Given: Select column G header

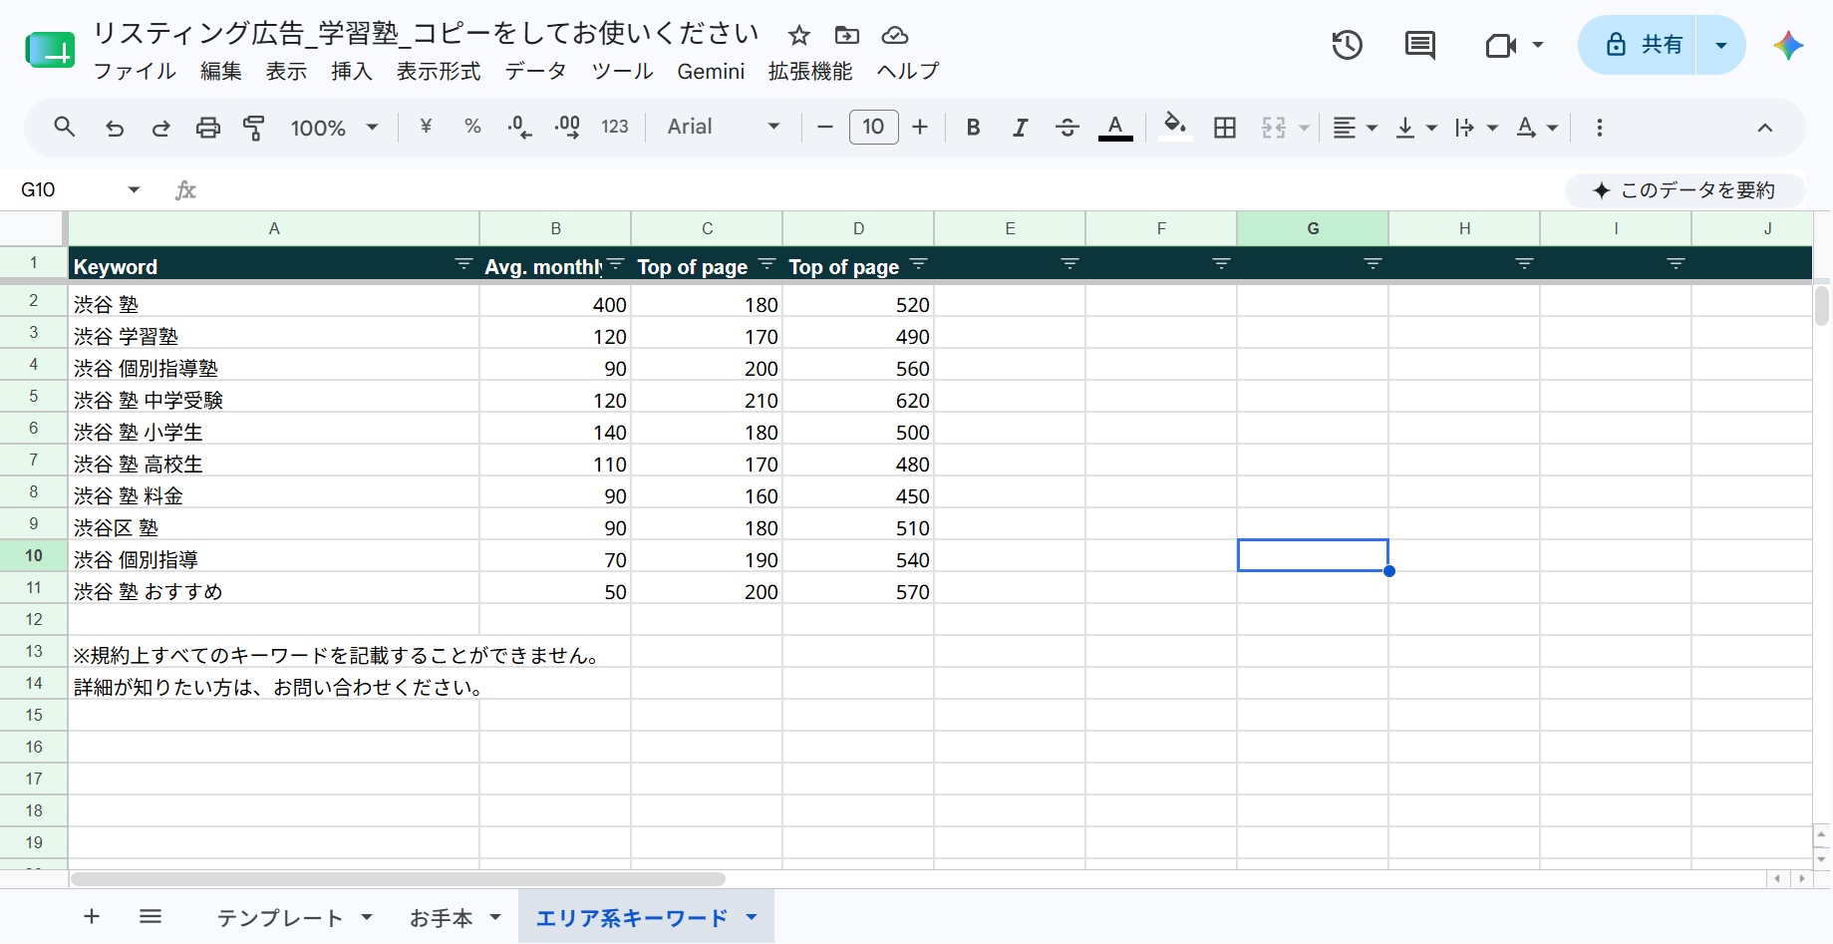Looking at the screenshot, I should tap(1313, 228).
